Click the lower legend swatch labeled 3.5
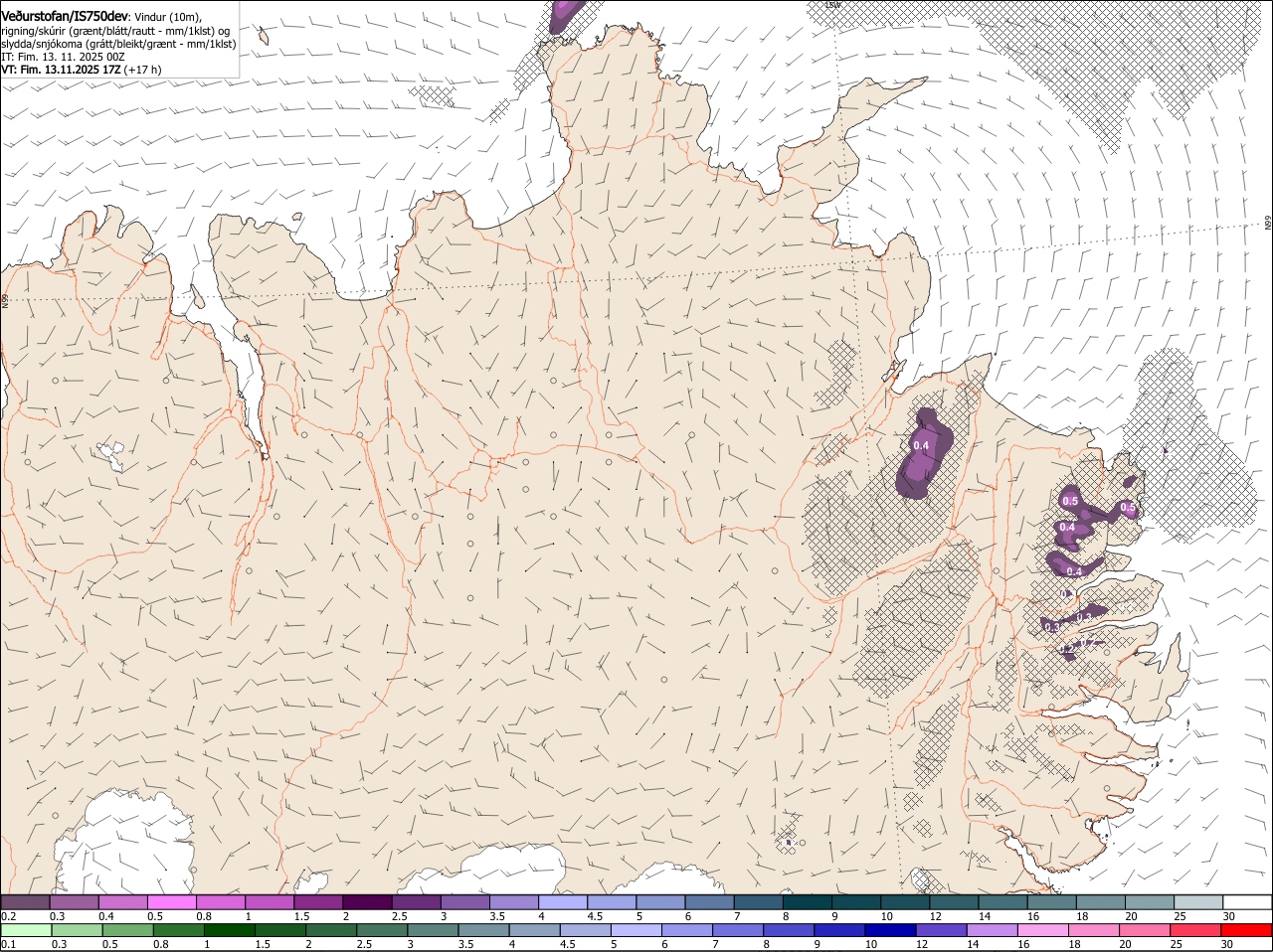This screenshot has height=952, width=1273. click(x=484, y=931)
